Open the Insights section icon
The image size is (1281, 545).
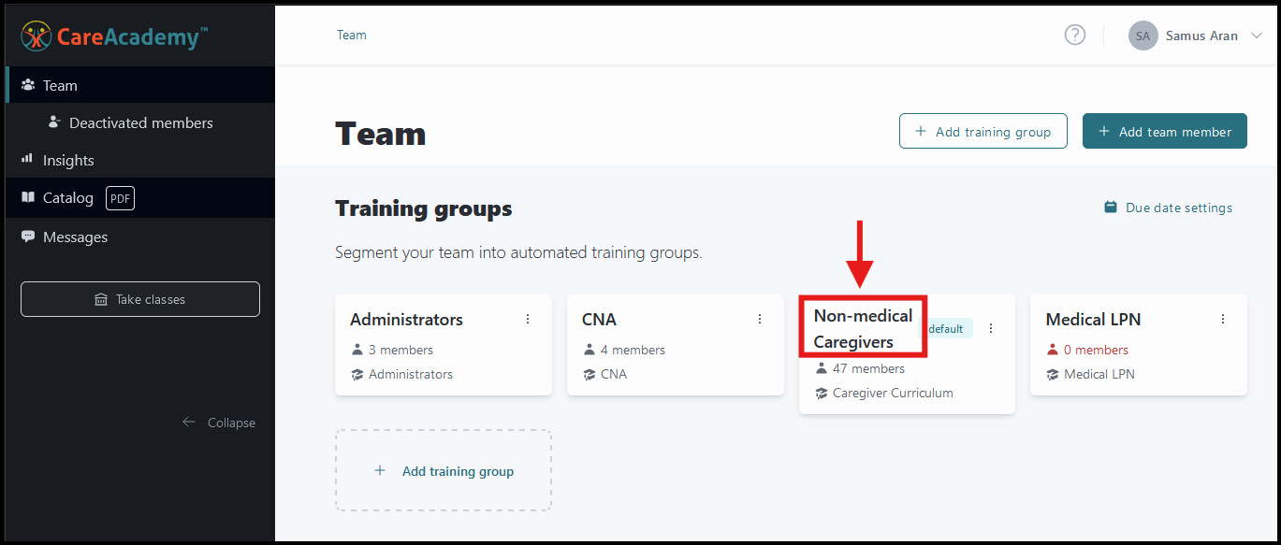click(x=30, y=160)
